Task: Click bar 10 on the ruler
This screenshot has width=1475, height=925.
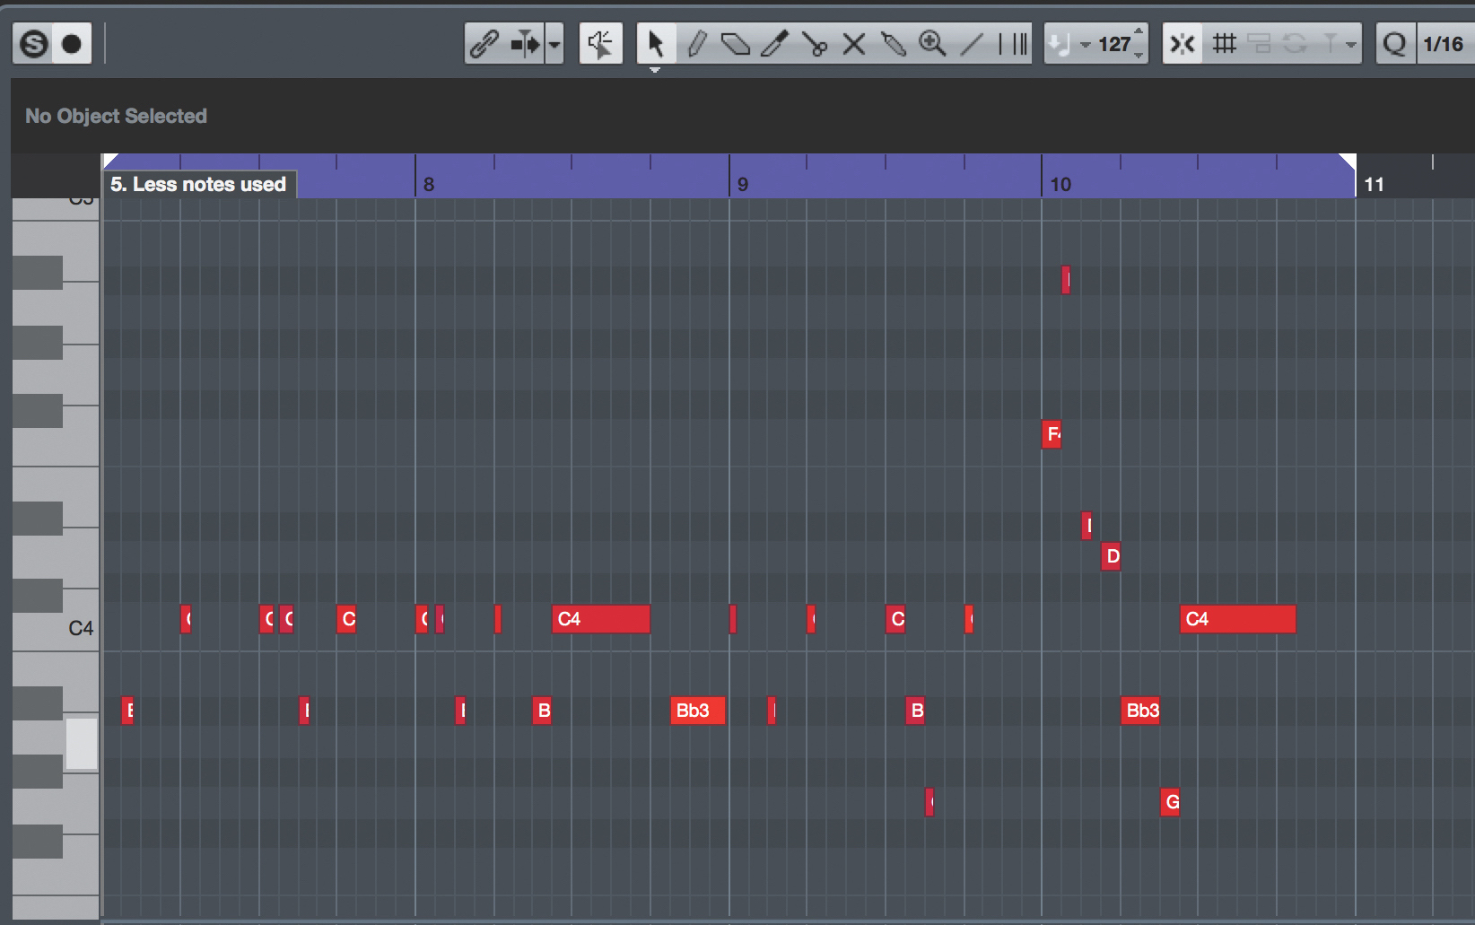Action: click(1060, 184)
